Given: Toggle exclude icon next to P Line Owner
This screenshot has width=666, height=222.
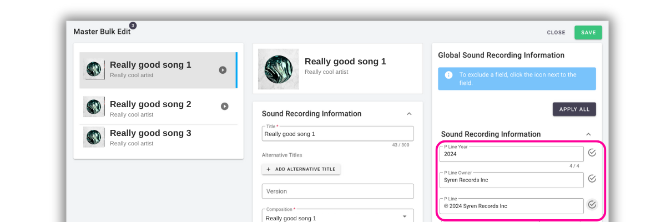Looking at the screenshot, I should (x=592, y=179).
